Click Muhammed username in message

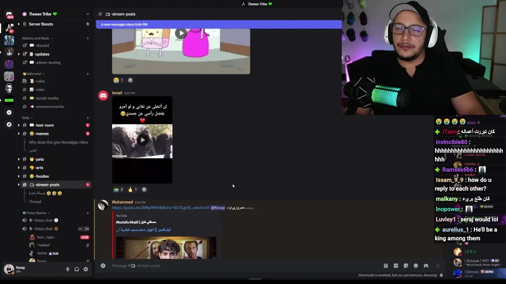click(x=122, y=202)
